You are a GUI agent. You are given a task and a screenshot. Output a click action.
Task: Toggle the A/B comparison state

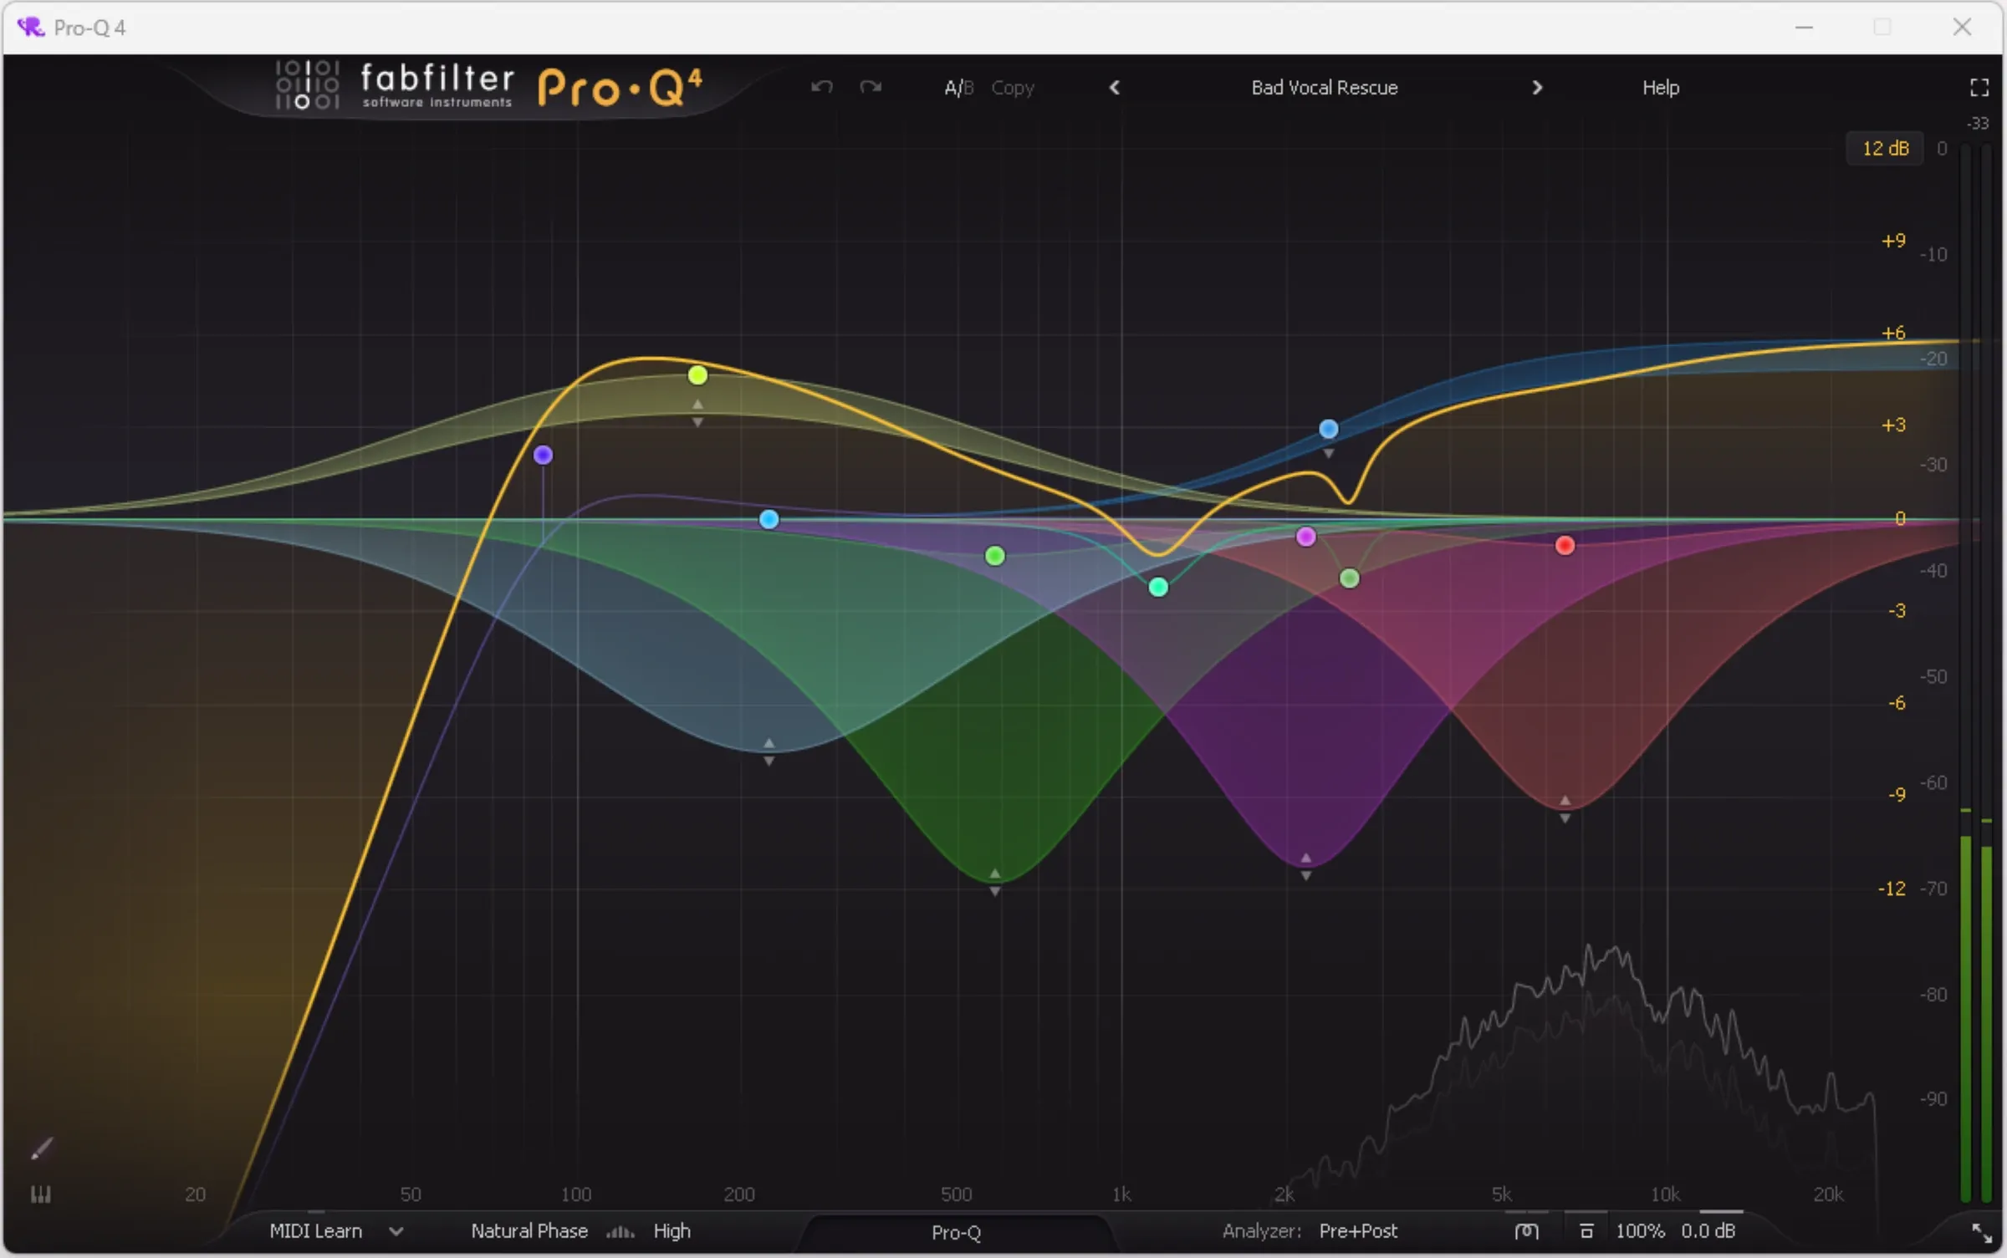click(x=958, y=88)
